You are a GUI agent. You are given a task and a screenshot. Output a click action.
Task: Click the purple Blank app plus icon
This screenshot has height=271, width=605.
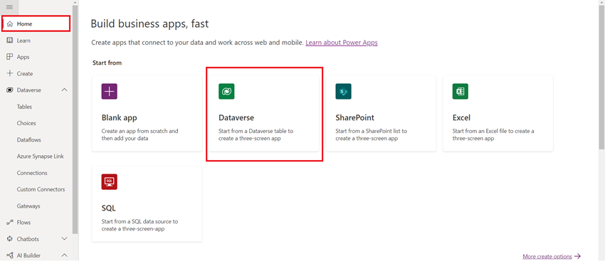click(109, 91)
